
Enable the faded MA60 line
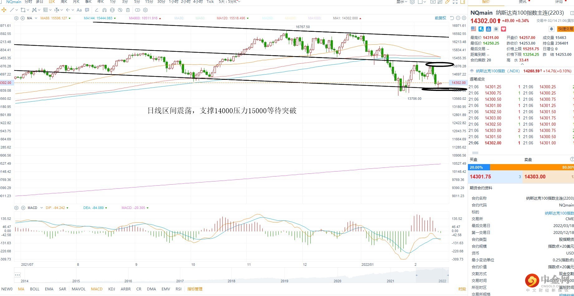(200, 18)
